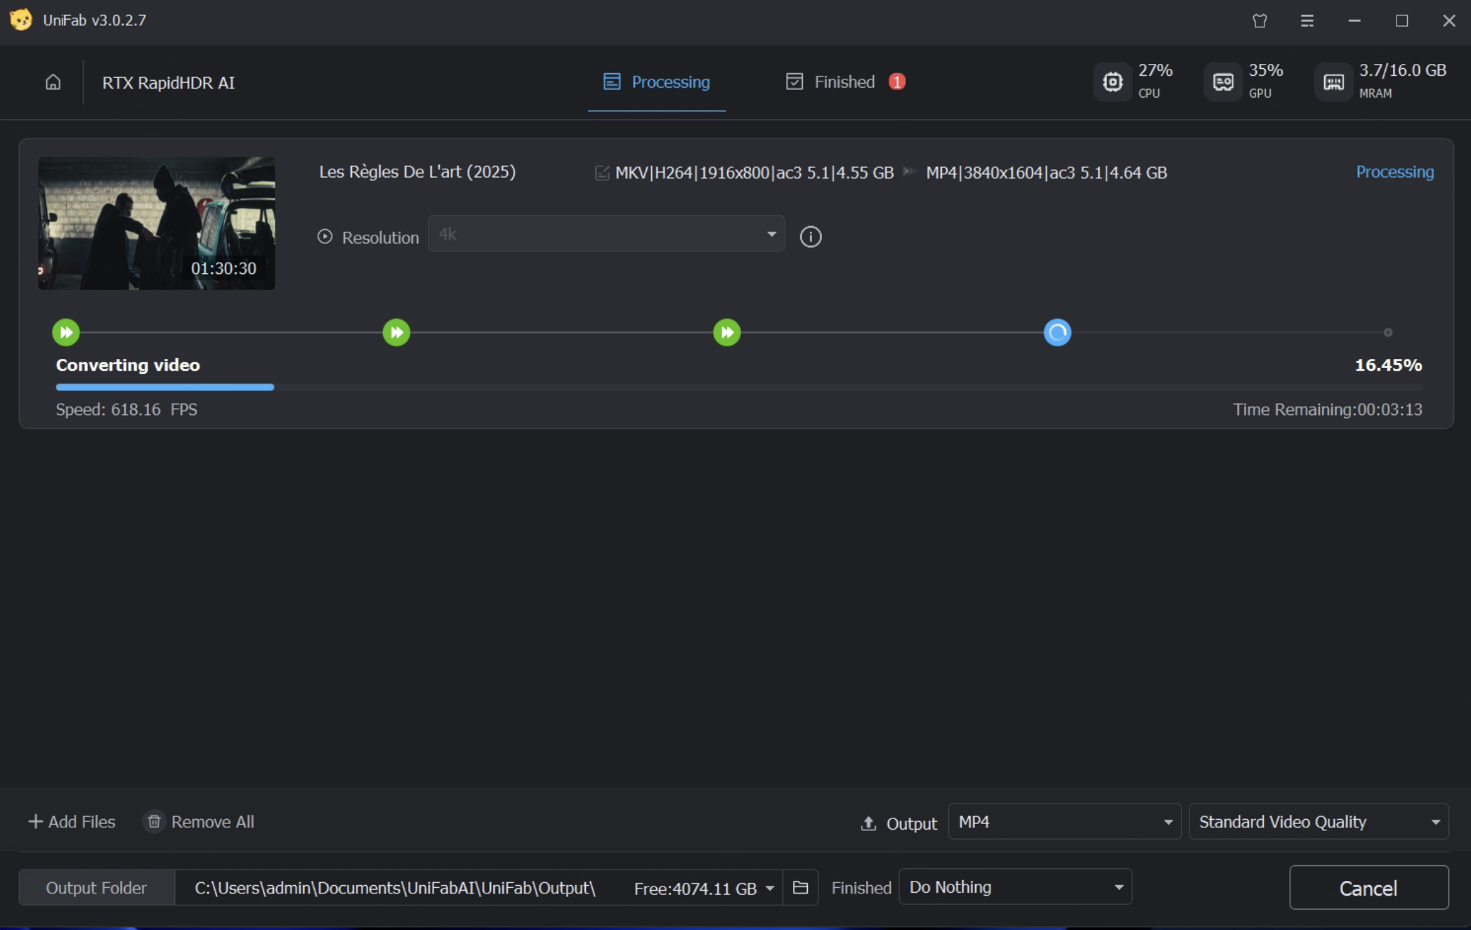This screenshot has width=1471, height=930.
Task: Open the hamburger main menu
Action: [1307, 20]
